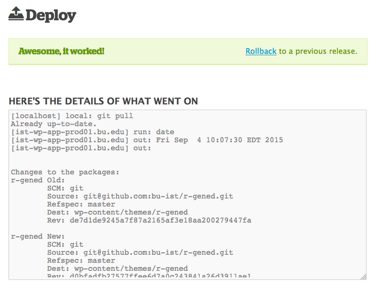Click the "r-gened Old:" entry in log
Image resolution: width=377 pixels, height=295 pixels.
pos(37,180)
